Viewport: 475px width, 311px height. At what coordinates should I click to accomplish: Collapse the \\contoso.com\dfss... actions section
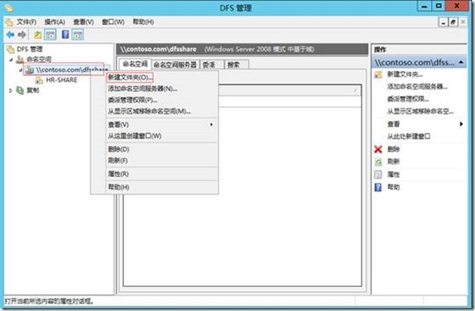pos(461,62)
